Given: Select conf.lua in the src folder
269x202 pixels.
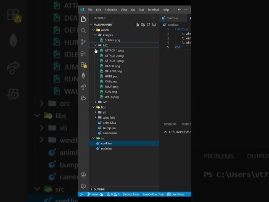Looking at the screenshot, I should pos(124,143).
